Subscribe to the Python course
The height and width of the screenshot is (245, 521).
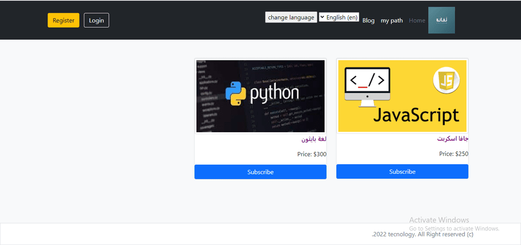pyautogui.click(x=260, y=172)
